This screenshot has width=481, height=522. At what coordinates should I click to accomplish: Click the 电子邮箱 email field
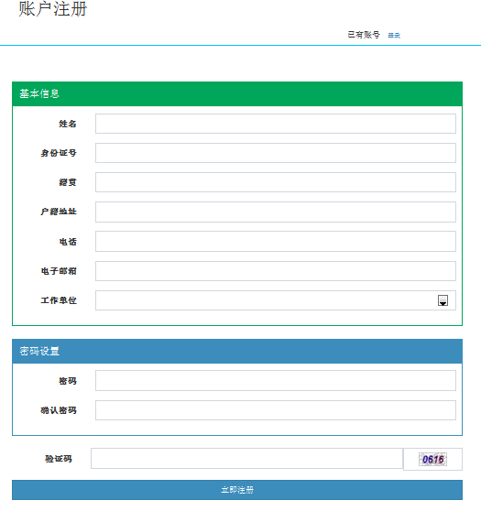pos(276,271)
